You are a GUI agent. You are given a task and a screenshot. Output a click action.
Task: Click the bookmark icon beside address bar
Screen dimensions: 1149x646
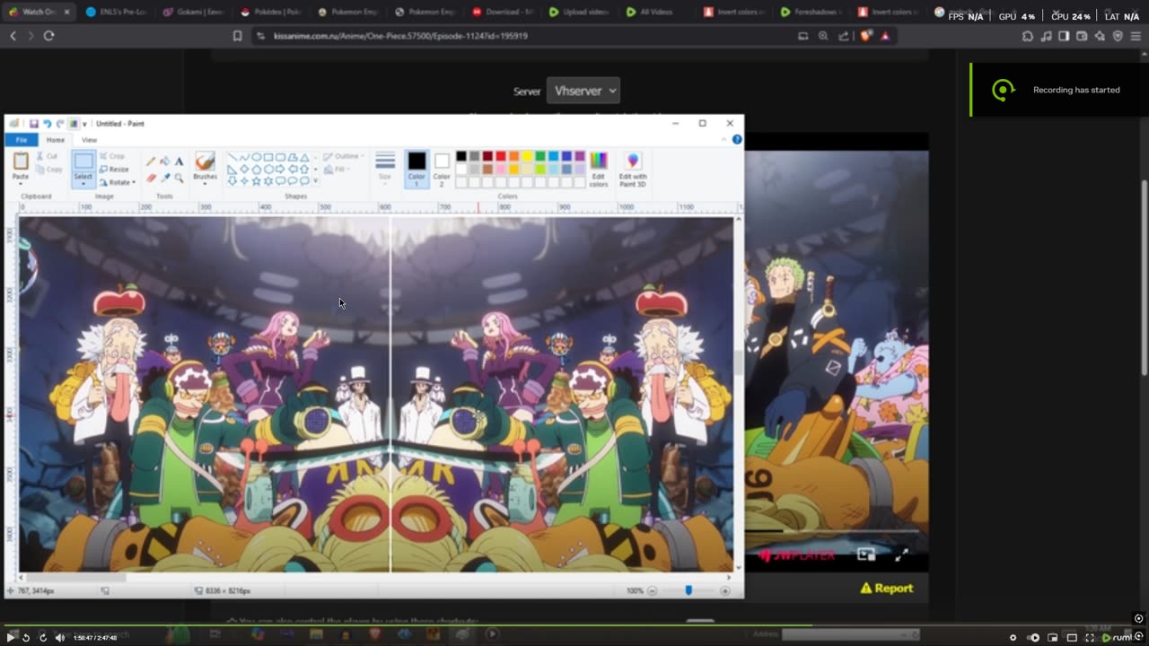click(x=237, y=36)
